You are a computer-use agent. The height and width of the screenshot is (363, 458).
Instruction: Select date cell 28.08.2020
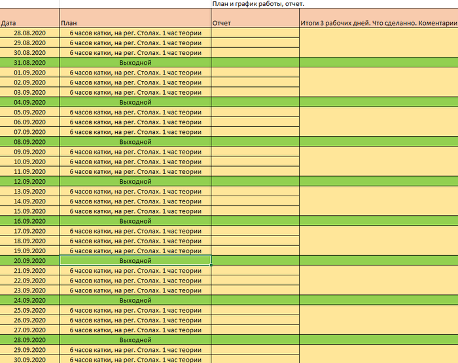30,33
